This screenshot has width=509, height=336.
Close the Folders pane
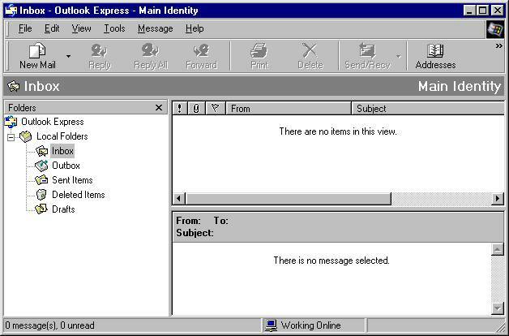click(159, 108)
